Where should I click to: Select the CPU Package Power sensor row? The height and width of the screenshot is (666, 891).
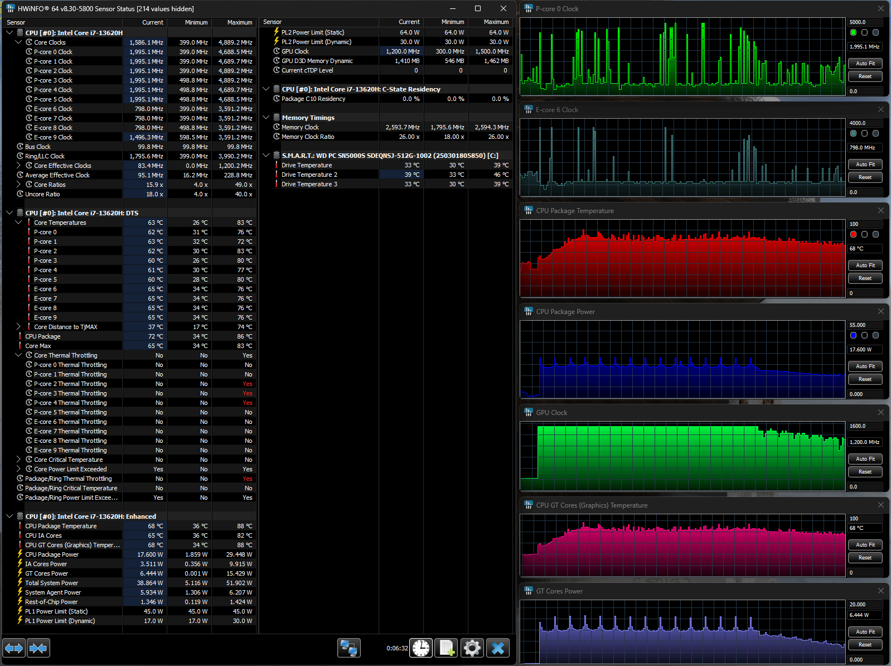[x=52, y=554]
